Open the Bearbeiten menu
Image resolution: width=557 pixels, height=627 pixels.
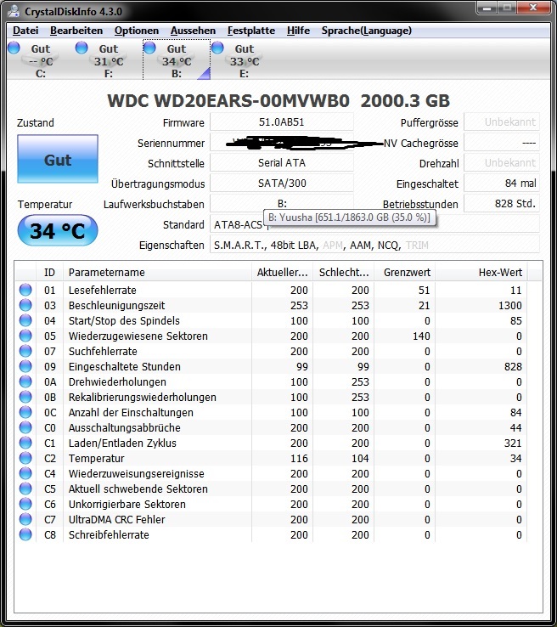[x=76, y=31]
